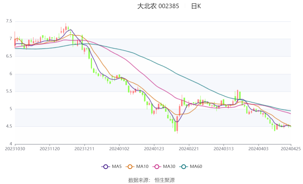This screenshot has width=303, height=184.
Task: Click the 日K label in title
Action: [x=196, y=6]
